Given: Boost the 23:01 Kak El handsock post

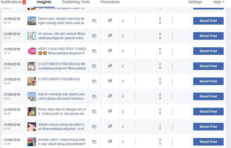Looking at the screenshot, I should coord(208,96).
